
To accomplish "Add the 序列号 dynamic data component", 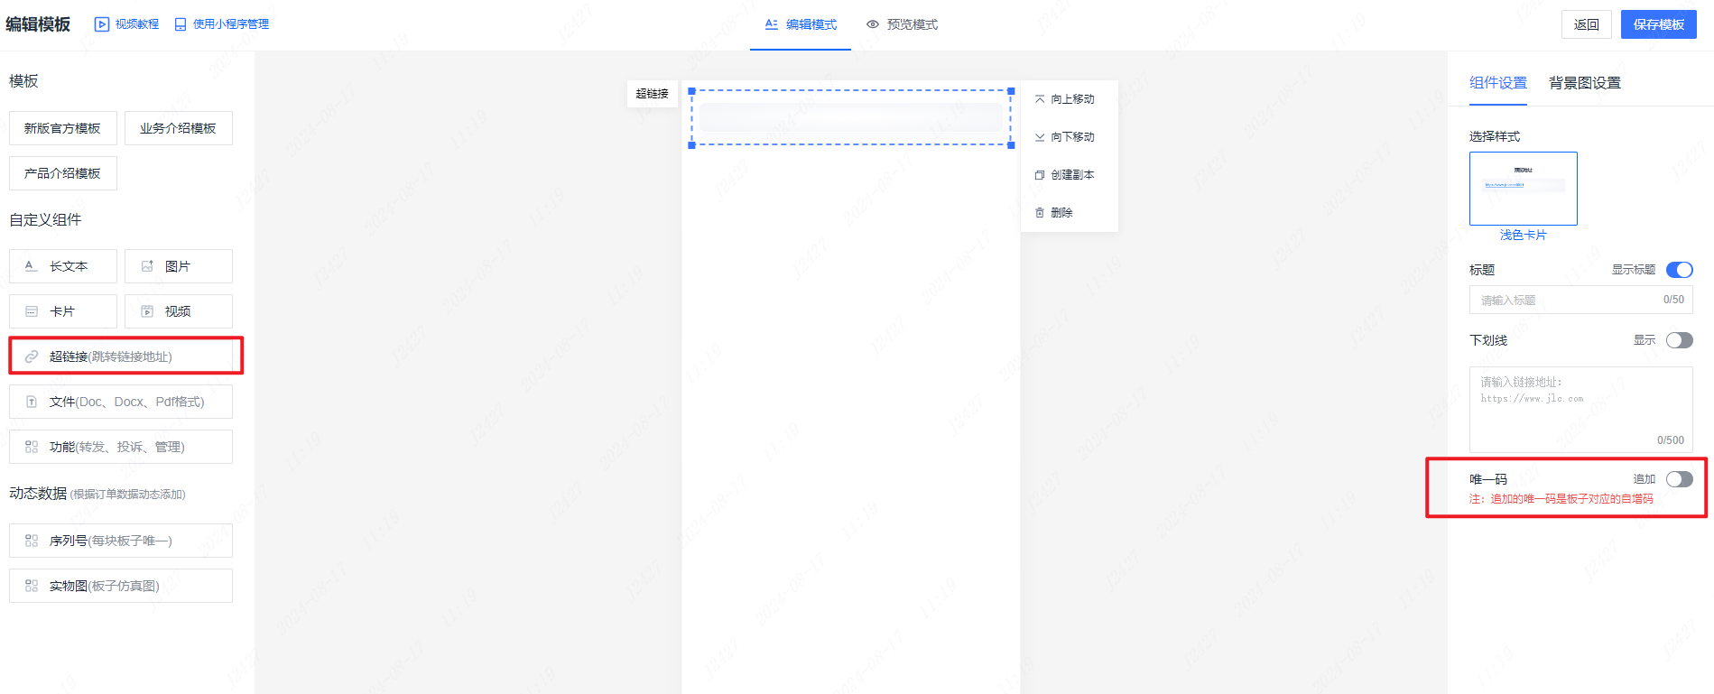I will (120, 541).
